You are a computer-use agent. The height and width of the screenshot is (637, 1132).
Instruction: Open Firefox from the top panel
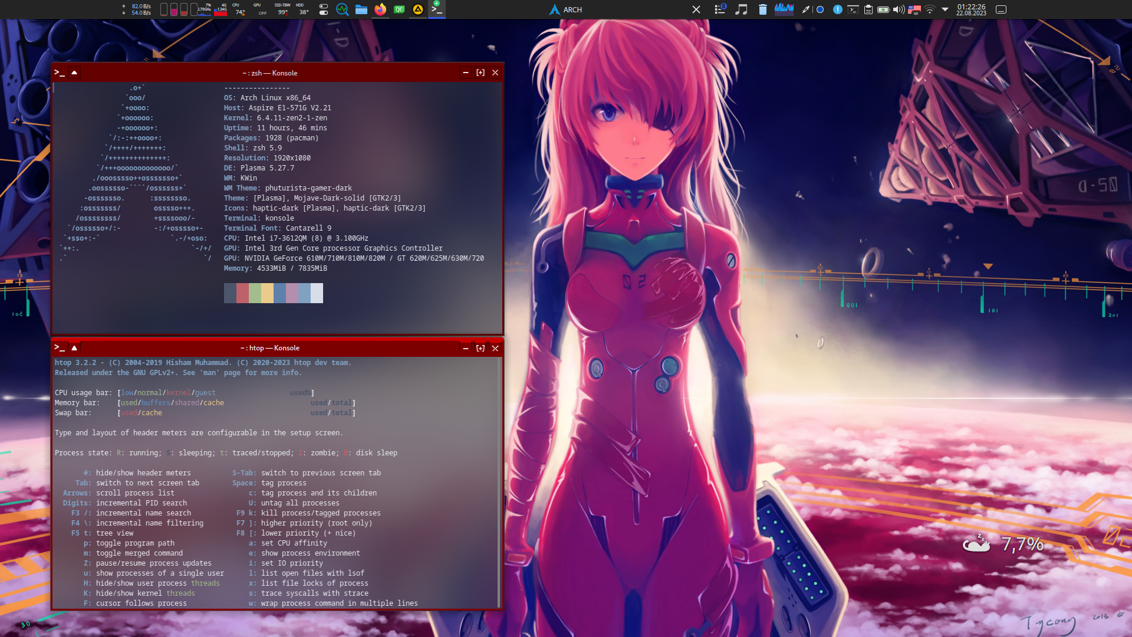tap(380, 9)
